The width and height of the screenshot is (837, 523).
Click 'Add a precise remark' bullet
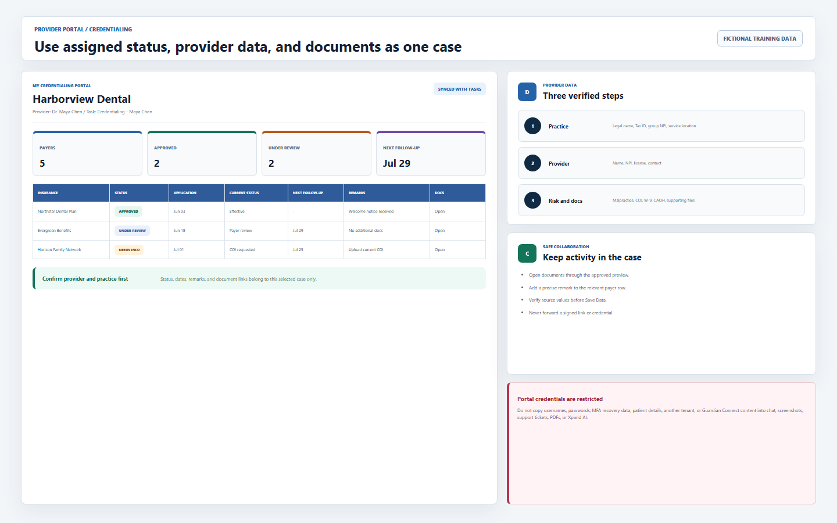577,288
